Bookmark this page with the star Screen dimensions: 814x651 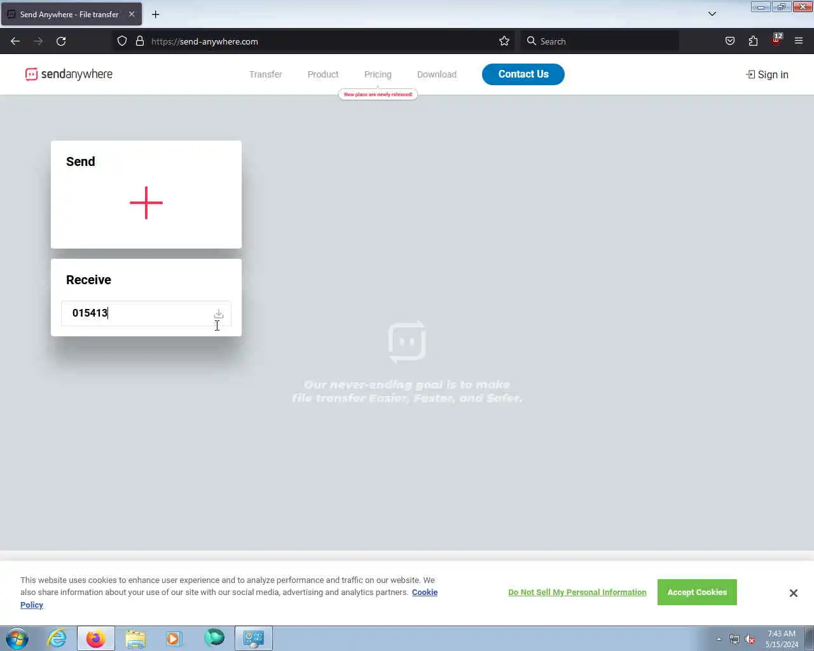[x=504, y=41]
